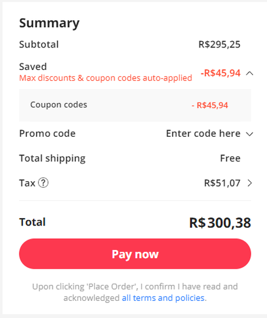Select the Enter code here field
Viewport: 267px width, 318px height.
coord(203,134)
